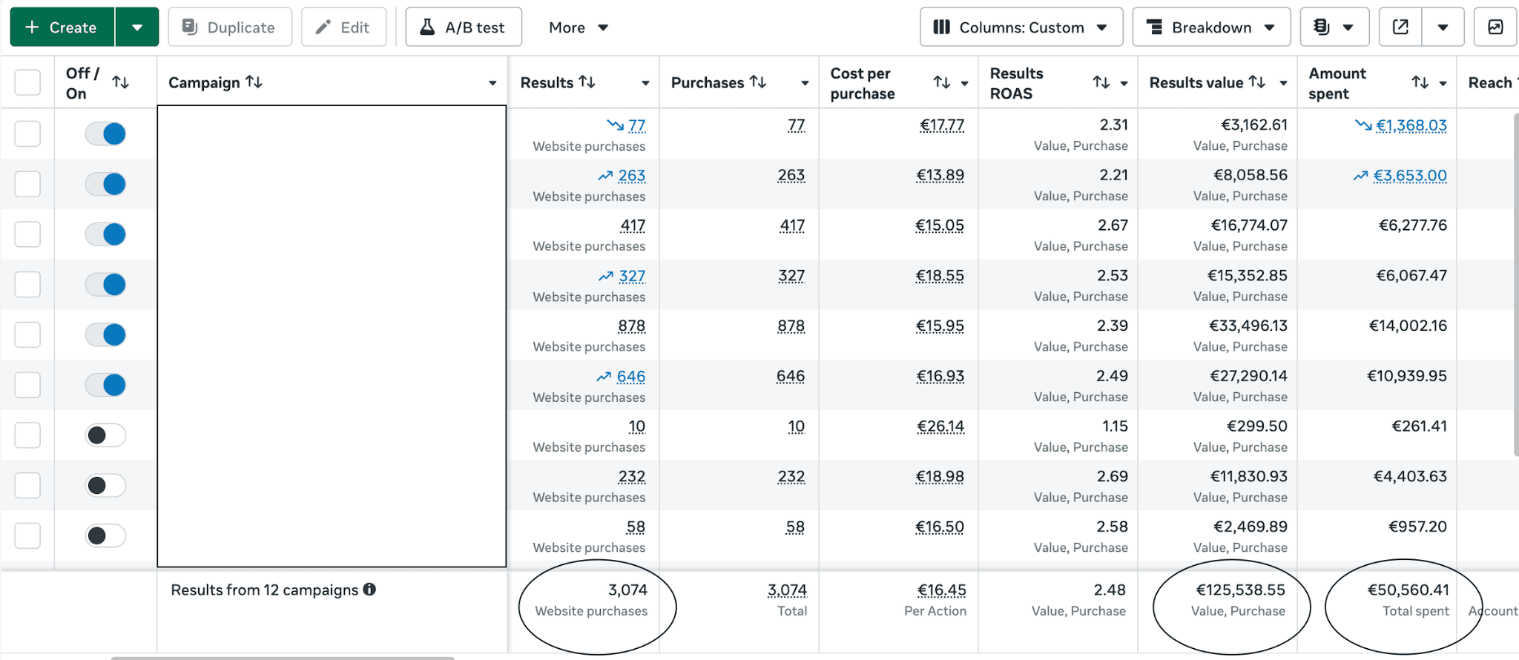1519x660 pixels.
Task: Click the €13.89 cost per purchase value
Action: coord(940,176)
